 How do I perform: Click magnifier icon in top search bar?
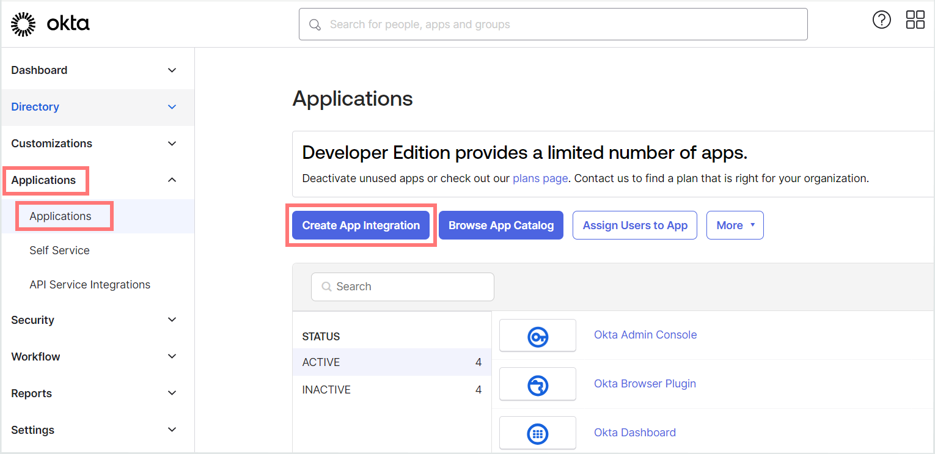coord(315,25)
